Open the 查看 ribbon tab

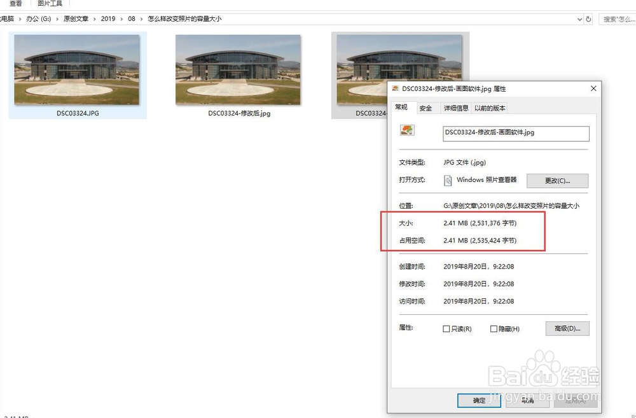pos(16,3)
